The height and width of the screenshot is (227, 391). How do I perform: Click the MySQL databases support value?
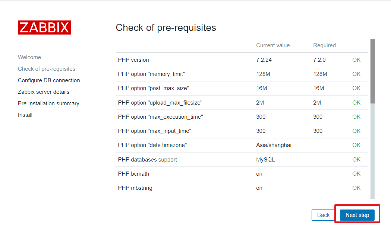[265, 160]
